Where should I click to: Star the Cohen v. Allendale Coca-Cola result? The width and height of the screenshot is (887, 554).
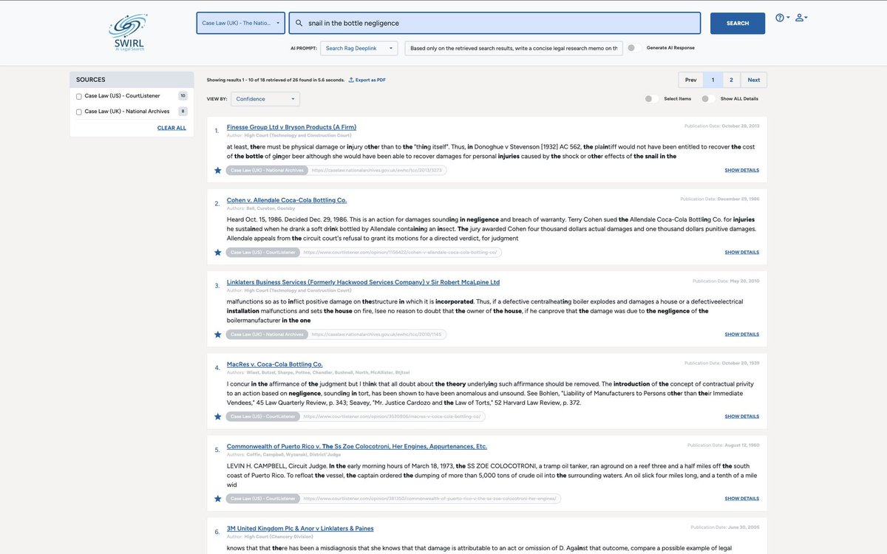(x=217, y=252)
